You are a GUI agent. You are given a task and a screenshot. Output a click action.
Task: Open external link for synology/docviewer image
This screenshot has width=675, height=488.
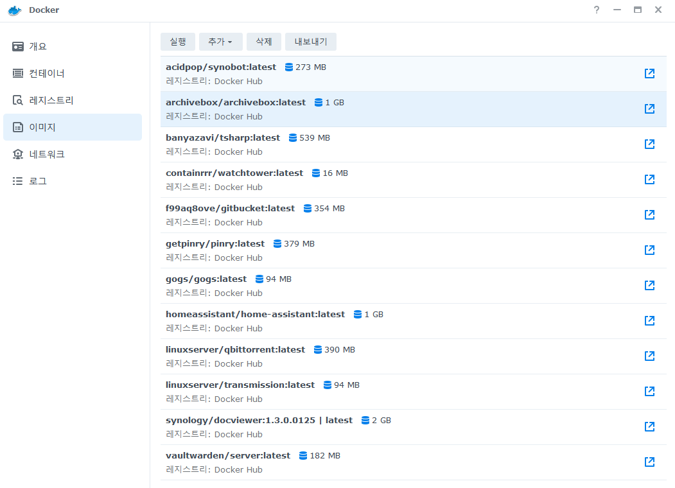click(x=649, y=426)
